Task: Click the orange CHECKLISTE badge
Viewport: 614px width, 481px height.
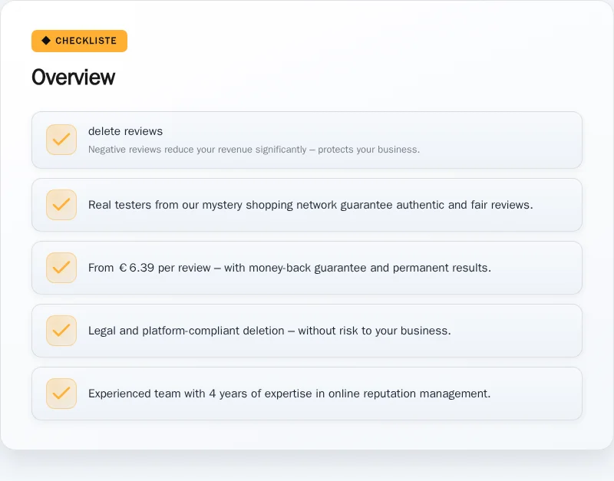Action: (x=80, y=41)
